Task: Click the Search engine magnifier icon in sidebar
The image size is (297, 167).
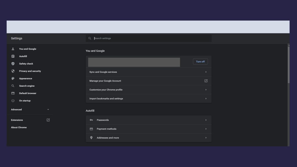Action: (x=13, y=86)
